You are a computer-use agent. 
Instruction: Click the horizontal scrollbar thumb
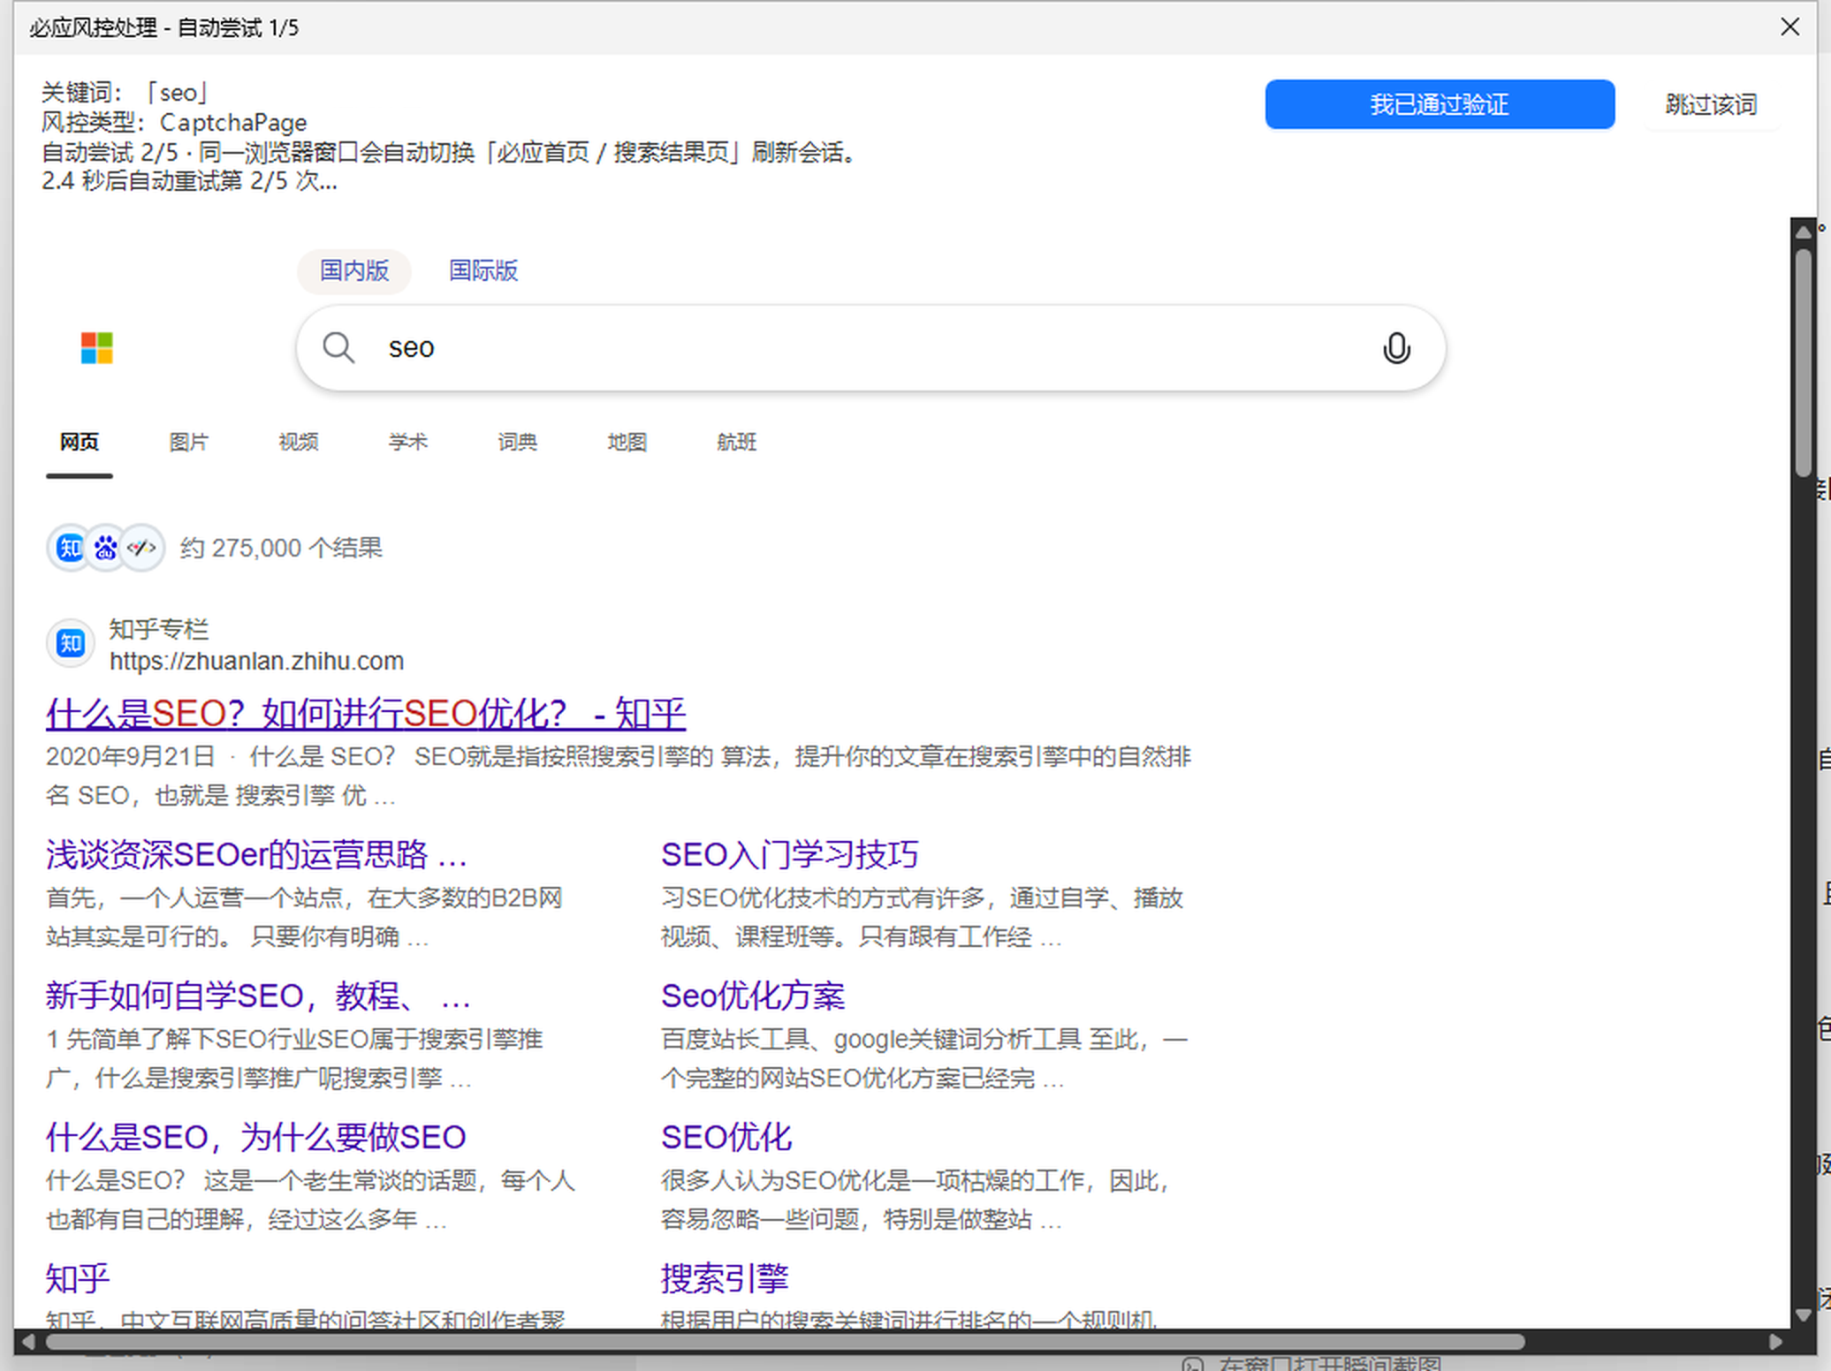point(786,1342)
